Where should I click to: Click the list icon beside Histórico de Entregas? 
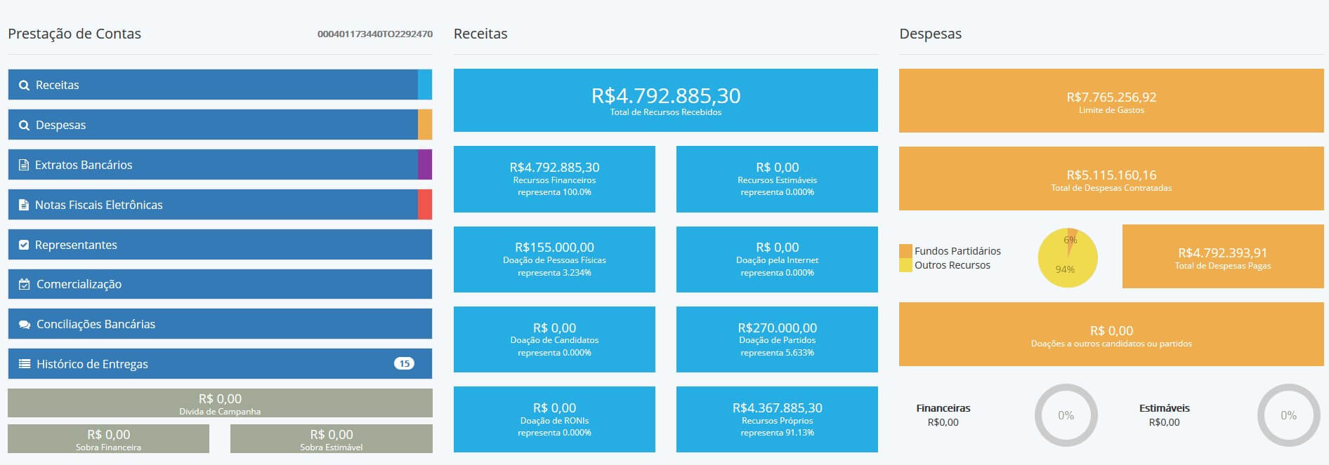[x=25, y=364]
